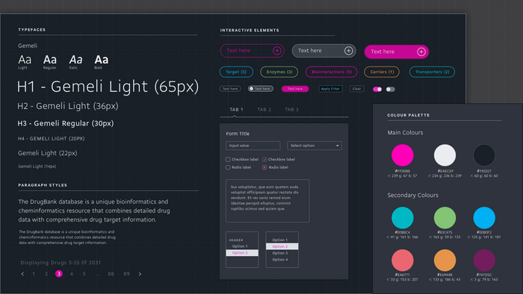Click the Biointeractions (5) filter pill
This screenshot has width=523, height=294.
pos(332,72)
